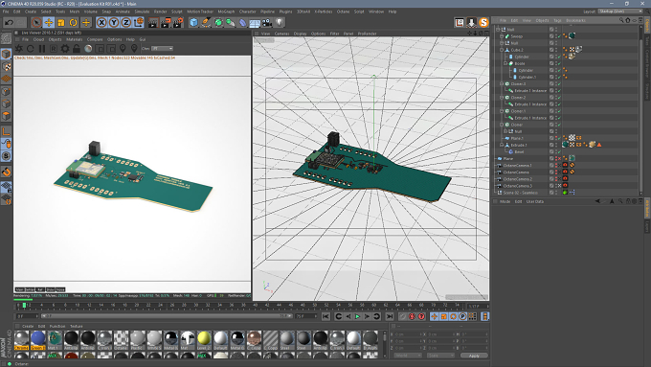Image resolution: width=651 pixels, height=367 pixels.
Task: Open the MoGraph menu
Action: click(x=226, y=11)
